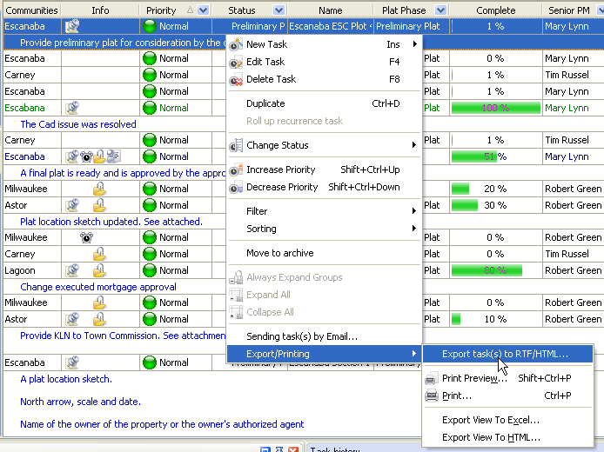Click the printer icon next to Print
The image size is (604, 452).
click(431, 395)
